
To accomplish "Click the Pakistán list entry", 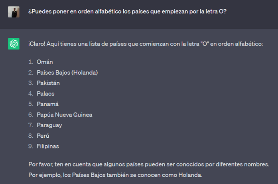I will [48, 83].
